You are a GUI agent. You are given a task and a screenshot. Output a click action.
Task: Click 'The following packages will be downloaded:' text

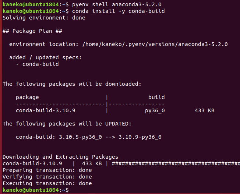pyautogui.click(x=72, y=84)
